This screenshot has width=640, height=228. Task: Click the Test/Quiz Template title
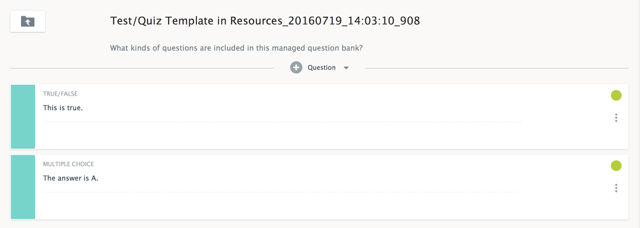[265, 21]
